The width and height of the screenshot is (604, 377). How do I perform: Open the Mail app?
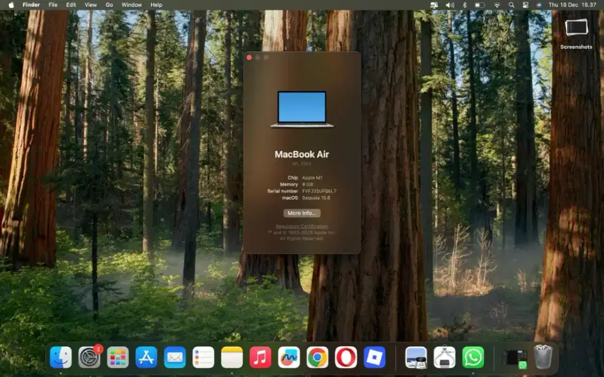175,357
